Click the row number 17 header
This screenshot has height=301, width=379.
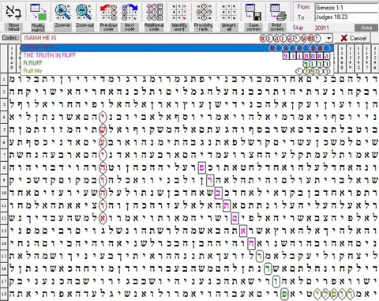(x=4, y=281)
